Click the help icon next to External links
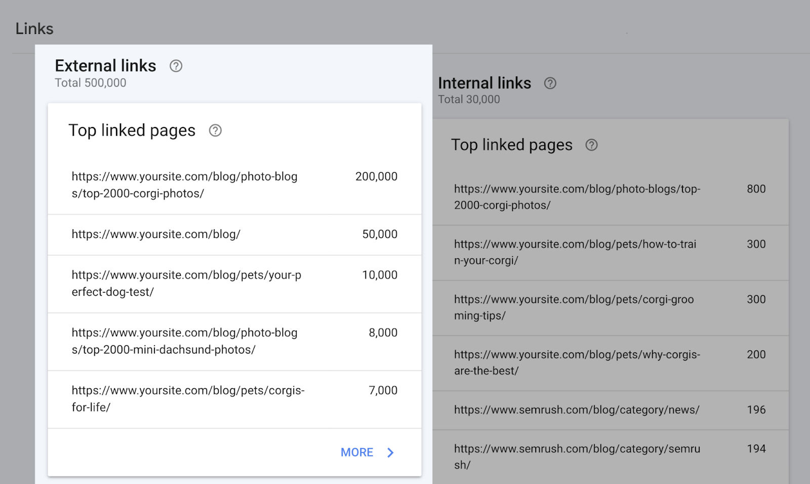The image size is (810, 484). pyautogui.click(x=176, y=66)
